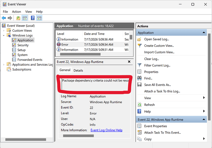This screenshot has height=148, width=212.
Task: Click the event details horizontal scrollbar
Action: tap(78, 136)
